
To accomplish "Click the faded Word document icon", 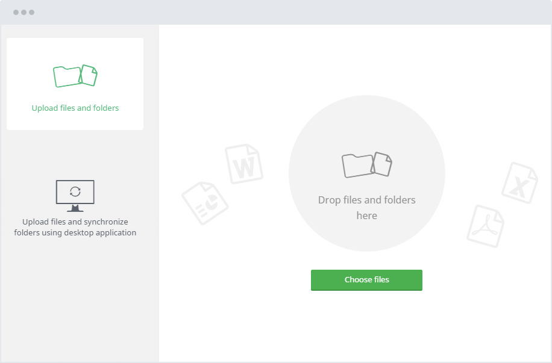I will (244, 163).
